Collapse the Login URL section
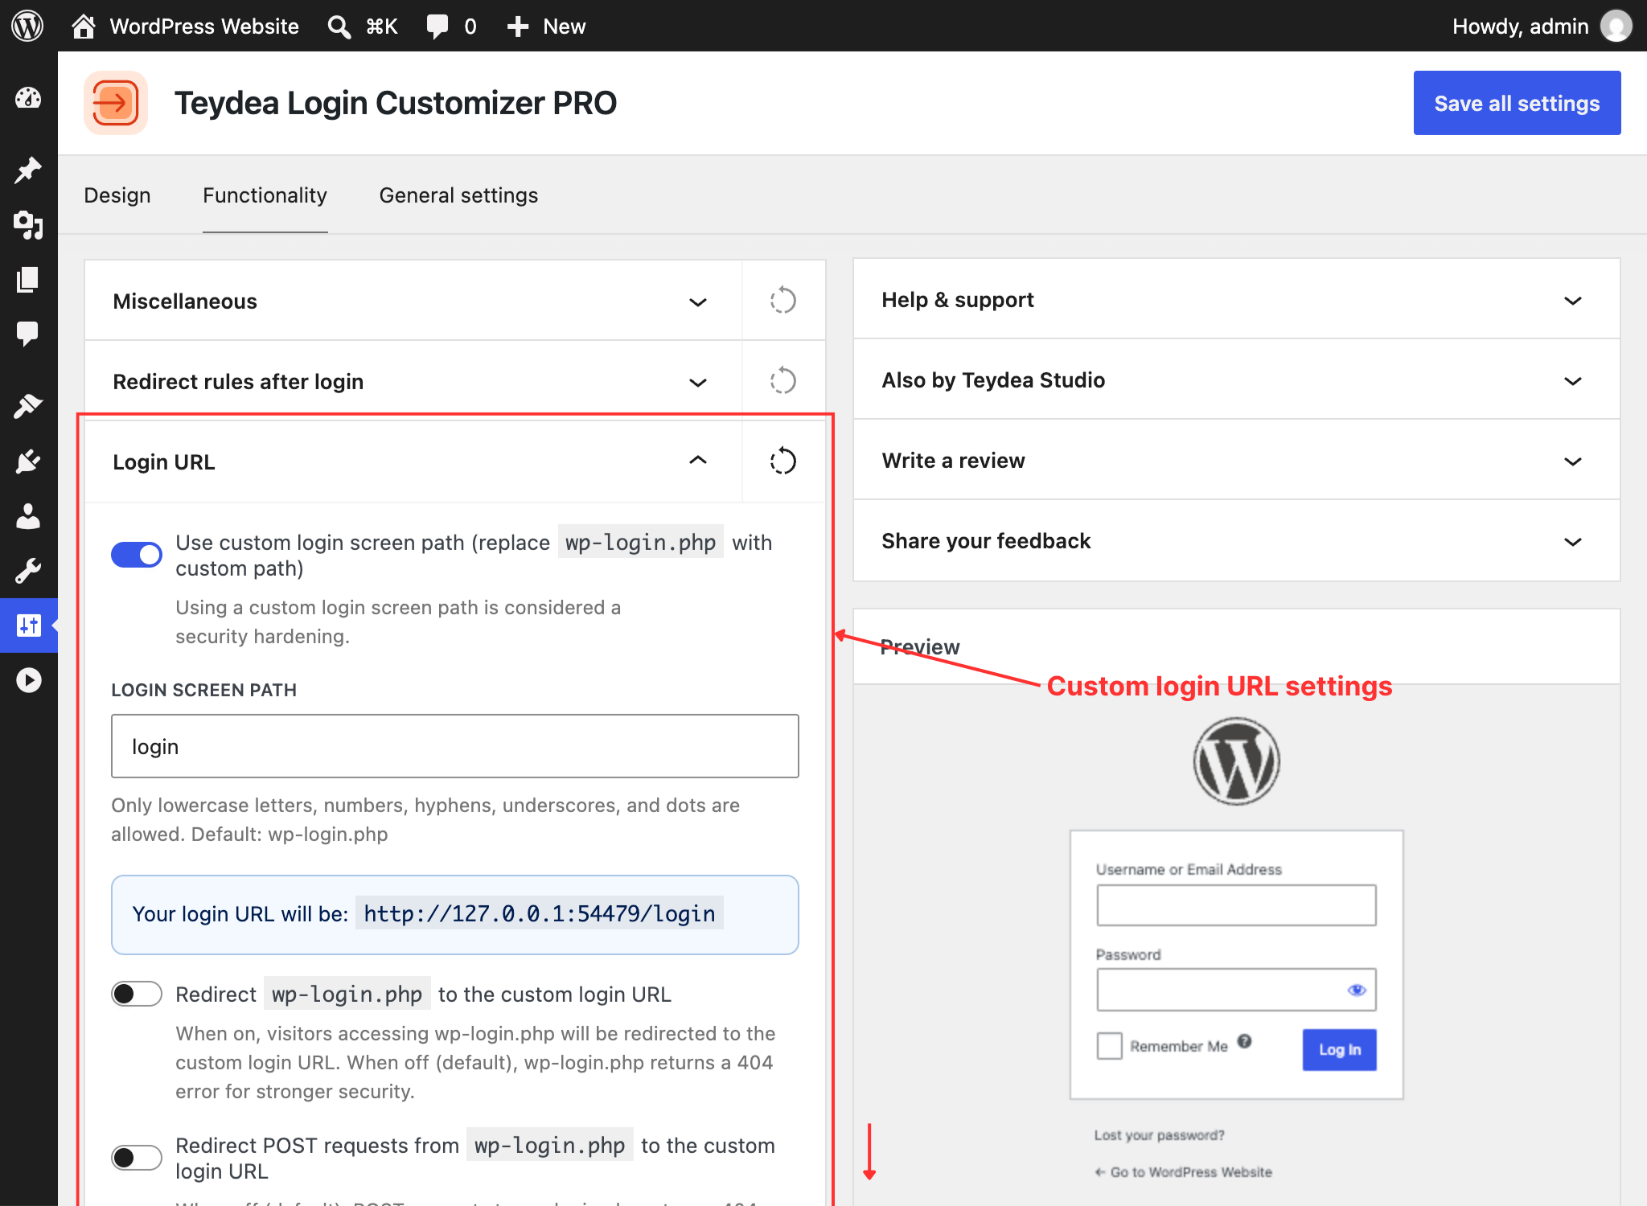1647x1206 pixels. (x=413, y=461)
